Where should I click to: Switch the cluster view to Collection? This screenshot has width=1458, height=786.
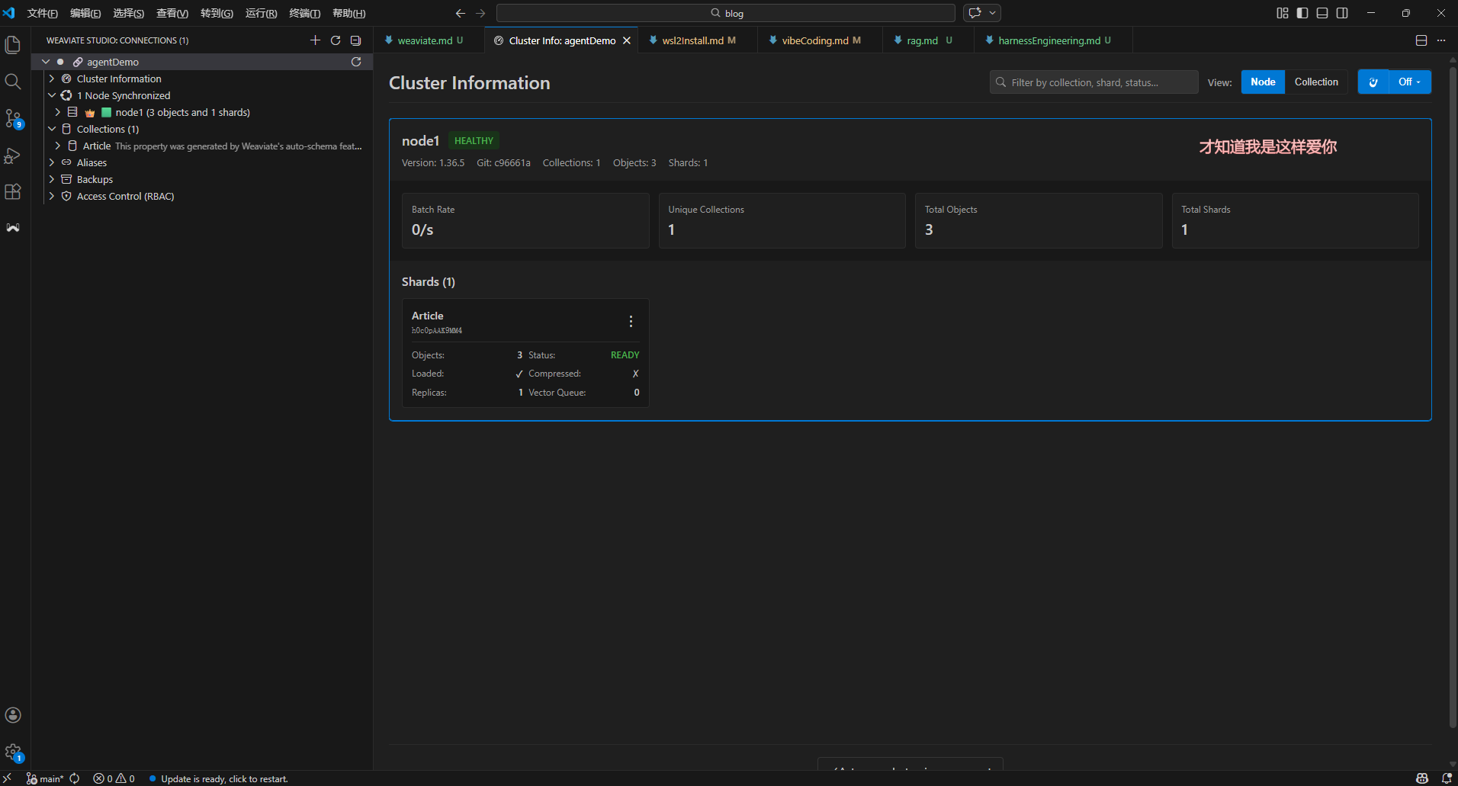click(1316, 82)
